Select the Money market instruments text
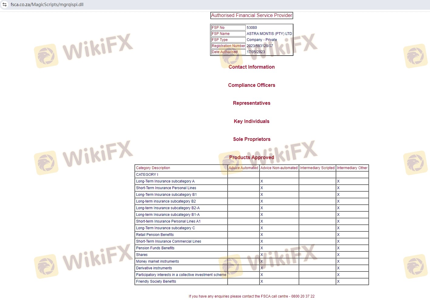Viewport: 430px width, 300px height. (x=157, y=261)
